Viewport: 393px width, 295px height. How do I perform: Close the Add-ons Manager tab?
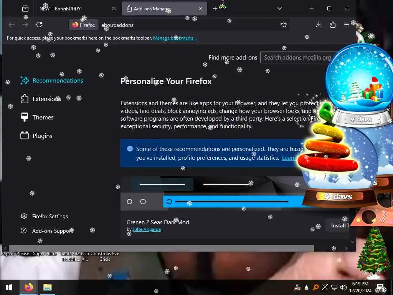tap(200, 8)
